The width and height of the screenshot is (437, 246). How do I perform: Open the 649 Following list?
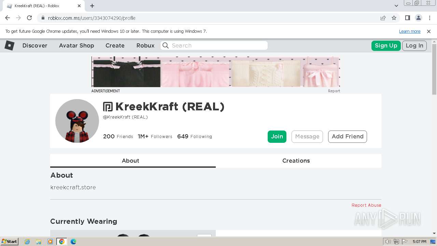[195, 136]
